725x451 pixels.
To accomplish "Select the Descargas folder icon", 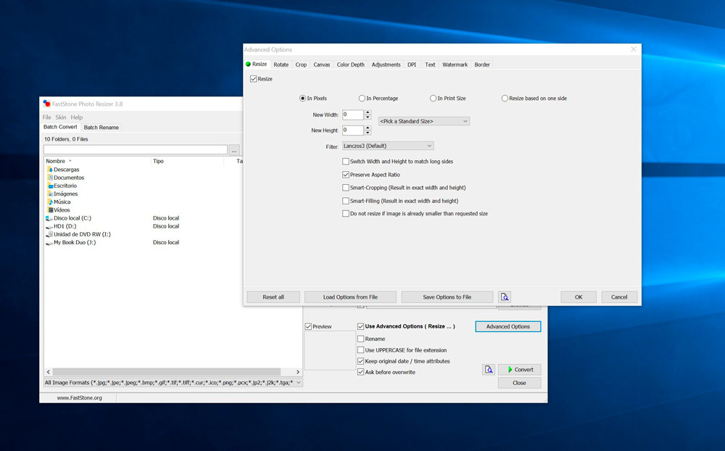I will (x=49, y=170).
